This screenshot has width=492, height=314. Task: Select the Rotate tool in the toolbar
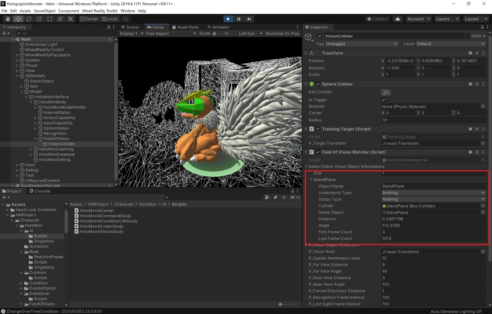point(29,19)
